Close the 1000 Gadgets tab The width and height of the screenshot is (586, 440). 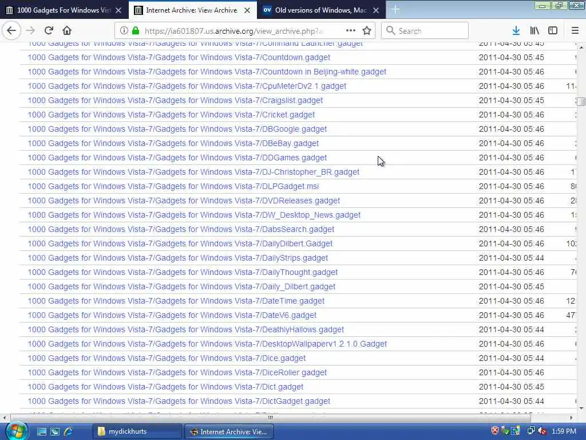[118, 10]
